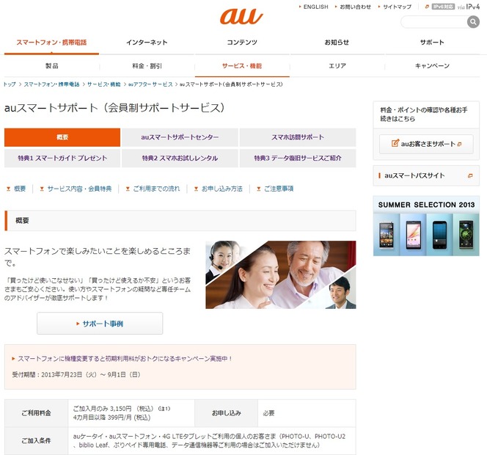Go to トップ in breadcrumb
Screen dimensions: 487x455
coord(10,84)
